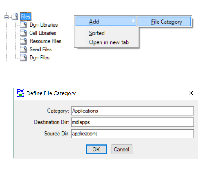The height and width of the screenshot is (170, 212).
Task: Select the Files tree label
Action: [26, 17]
